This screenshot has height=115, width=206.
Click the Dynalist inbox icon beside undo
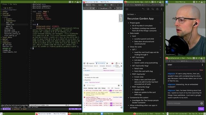(148, 9)
